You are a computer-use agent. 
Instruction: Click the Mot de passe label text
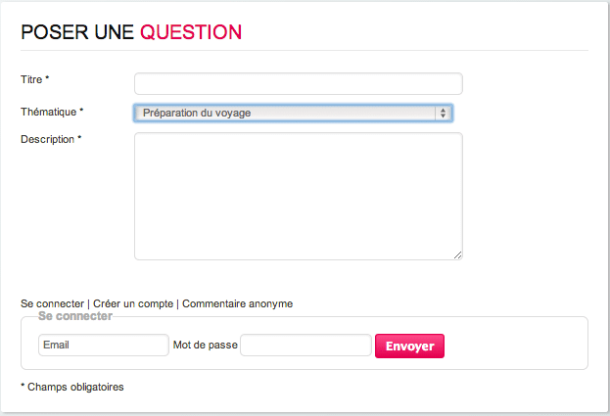tap(205, 346)
